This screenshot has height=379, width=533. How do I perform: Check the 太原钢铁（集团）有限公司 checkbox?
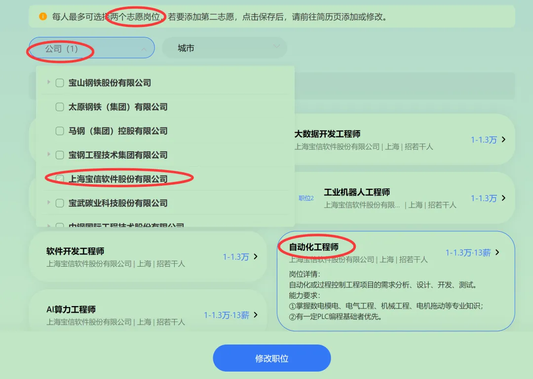click(x=60, y=107)
